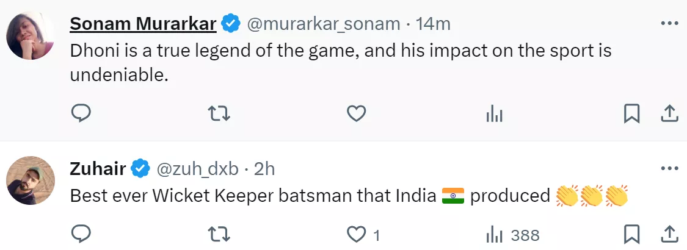Bookmark Zuhair's tweet
The height and width of the screenshot is (250, 687).
(x=631, y=234)
